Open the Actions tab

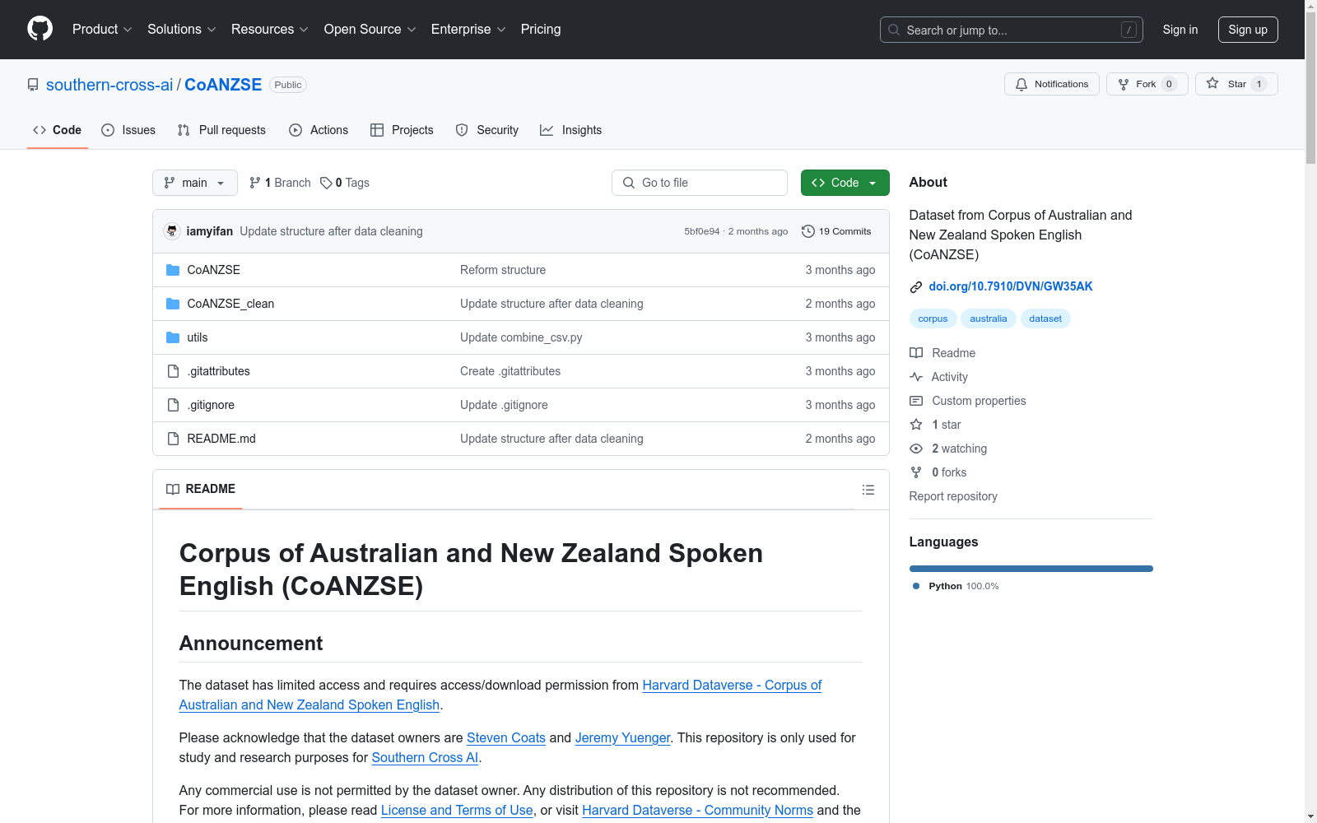click(319, 130)
